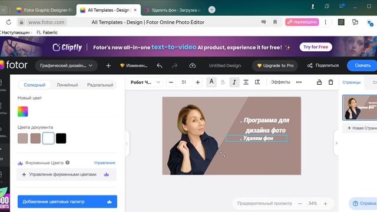
Task: Select the black document color swatch
Action: coord(61,138)
